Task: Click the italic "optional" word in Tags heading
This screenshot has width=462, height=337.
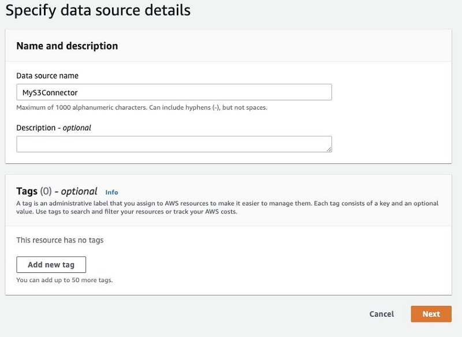Action: (79, 192)
